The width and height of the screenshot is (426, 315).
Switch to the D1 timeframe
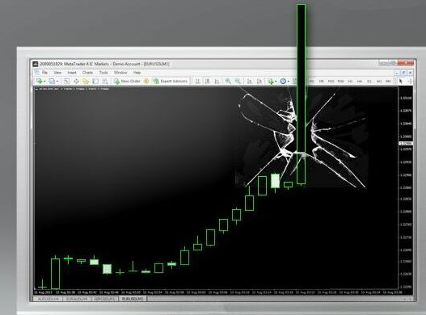pyautogui.click(x=369, y=82)
